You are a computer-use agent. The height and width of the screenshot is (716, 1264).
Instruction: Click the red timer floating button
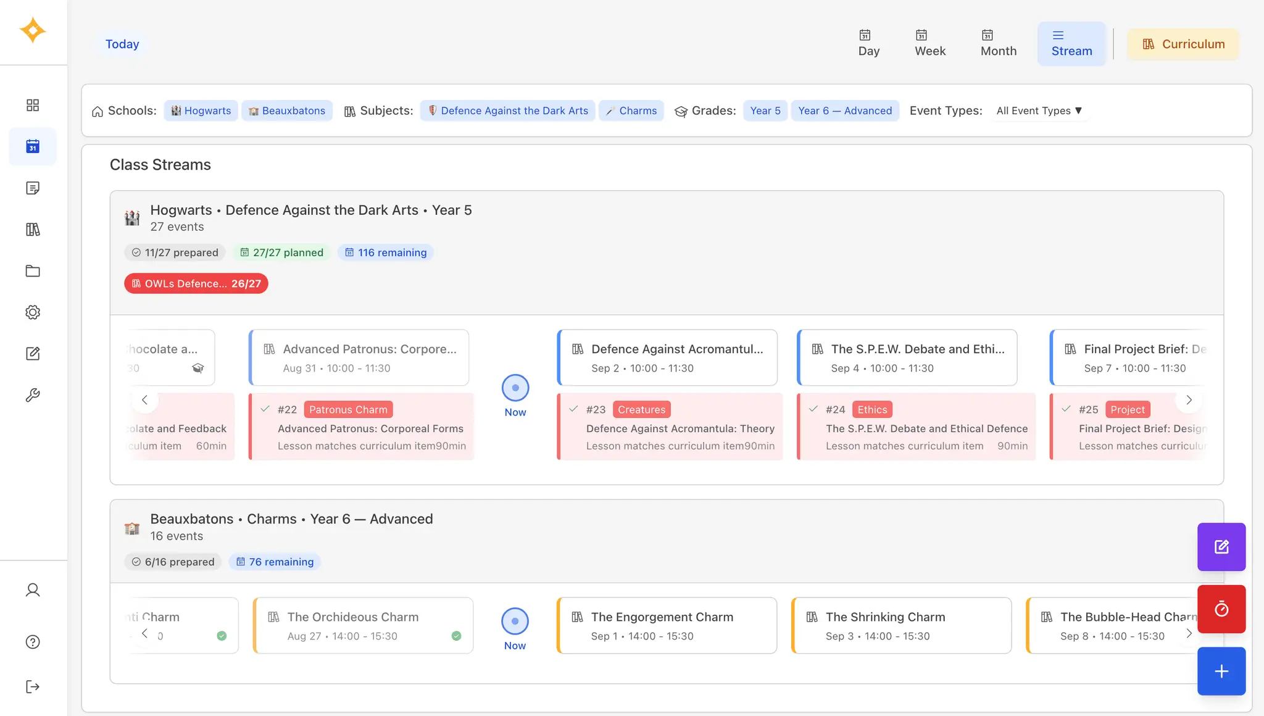[1221, 609]
